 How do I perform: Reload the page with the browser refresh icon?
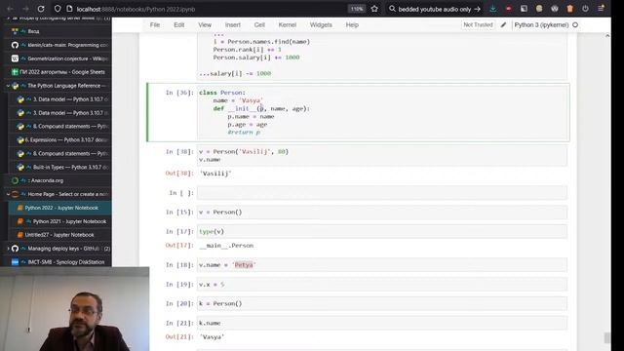[41, 9]
